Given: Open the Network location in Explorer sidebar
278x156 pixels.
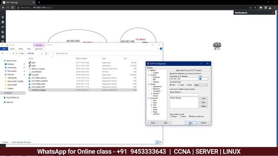Looking at the screenshot, I should point(10,102).
